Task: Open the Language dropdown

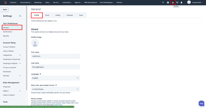Action: coord(55,78)
